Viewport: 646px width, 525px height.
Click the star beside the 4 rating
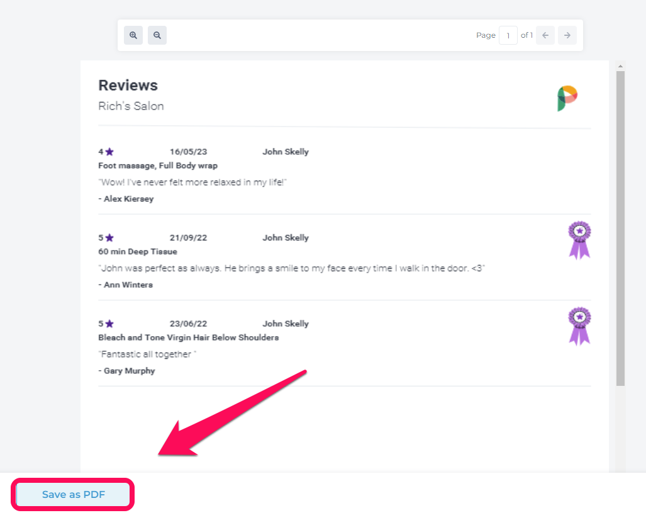(109, 152)
